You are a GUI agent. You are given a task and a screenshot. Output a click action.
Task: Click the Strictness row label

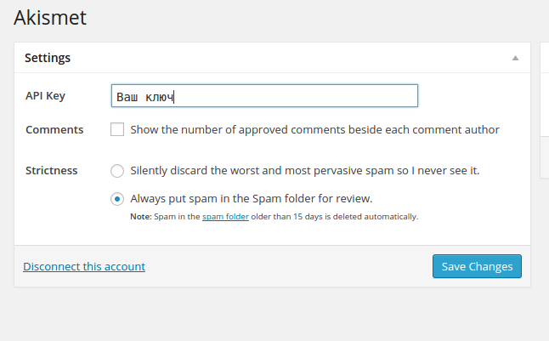52,170
